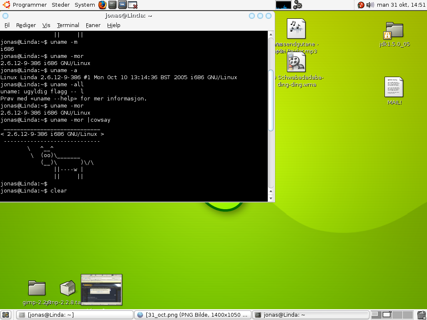The image size is (427, 320).
Task: Click the show desktop button in bottom panel
Action: (x=6, y=315)
